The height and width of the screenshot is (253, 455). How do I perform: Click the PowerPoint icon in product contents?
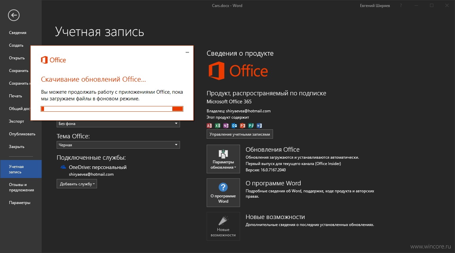point(243,126)
